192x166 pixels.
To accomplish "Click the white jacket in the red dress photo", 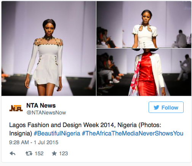I will coord(157,71).
